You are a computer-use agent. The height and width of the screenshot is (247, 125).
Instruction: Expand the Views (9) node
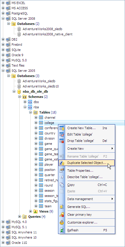[x=31, y=211]
